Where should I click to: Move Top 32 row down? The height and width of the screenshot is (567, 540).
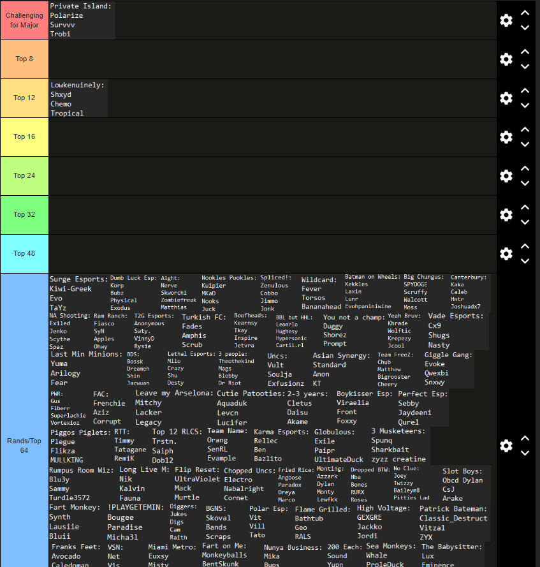click(x=525, y=222)
